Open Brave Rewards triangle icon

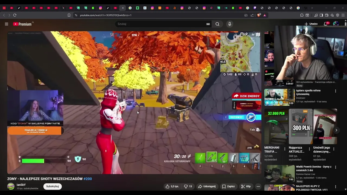click(x=265, y=15)
